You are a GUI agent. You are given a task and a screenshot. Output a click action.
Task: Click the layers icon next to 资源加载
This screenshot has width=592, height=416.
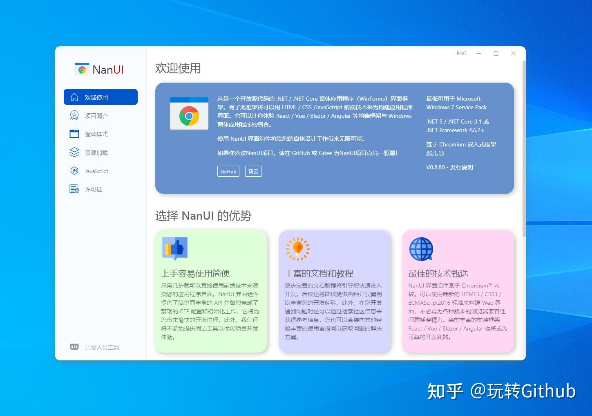coord(74,152)
